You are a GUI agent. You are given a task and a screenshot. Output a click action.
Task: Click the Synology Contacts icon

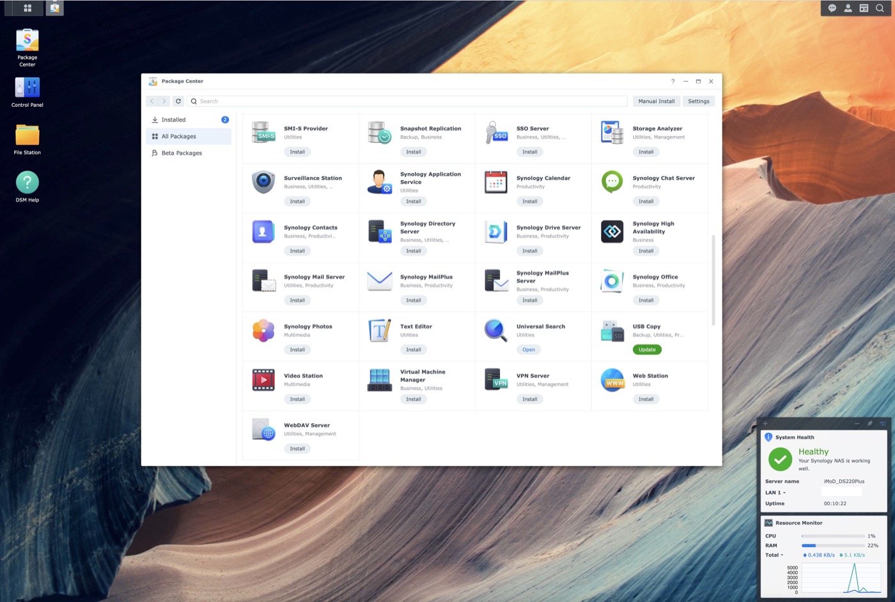[x=263, y=231]
